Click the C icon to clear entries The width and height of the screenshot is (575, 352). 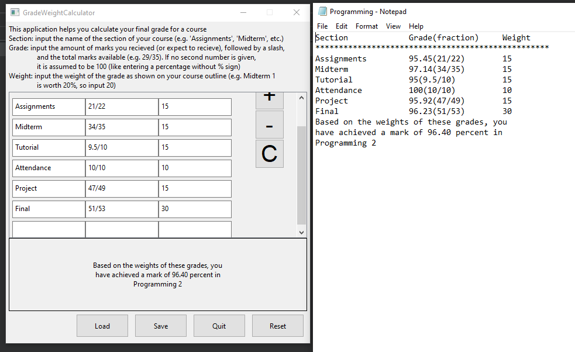pyautogui.click(x=269, y=153)
